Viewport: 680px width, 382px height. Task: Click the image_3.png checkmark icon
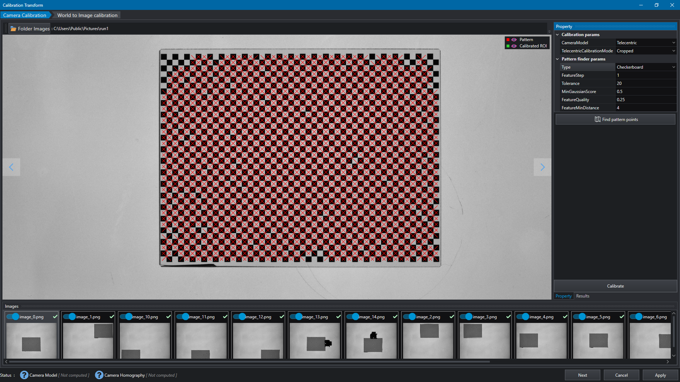[509, 317]
